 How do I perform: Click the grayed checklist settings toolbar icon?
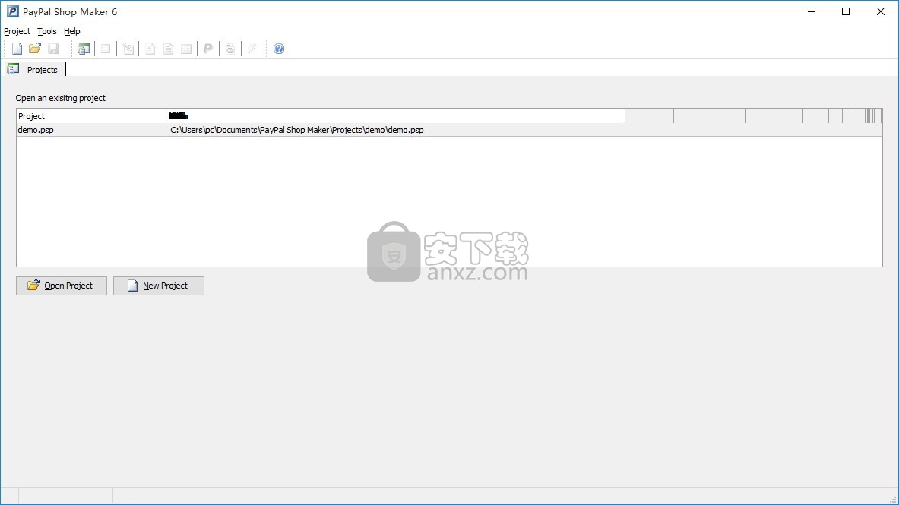click(x=128, y=49)
